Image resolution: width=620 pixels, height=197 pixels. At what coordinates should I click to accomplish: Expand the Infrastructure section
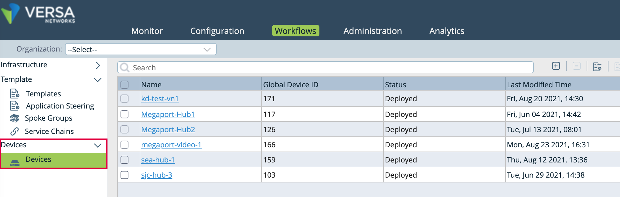98,65
